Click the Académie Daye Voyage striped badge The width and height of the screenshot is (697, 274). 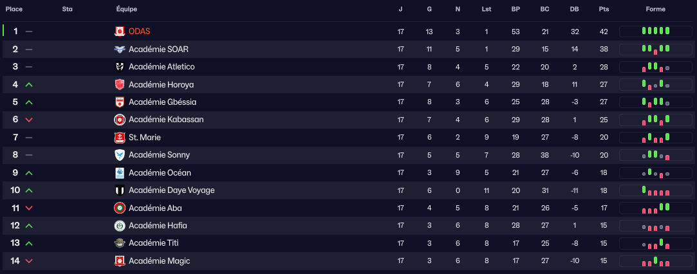[120, 190]
